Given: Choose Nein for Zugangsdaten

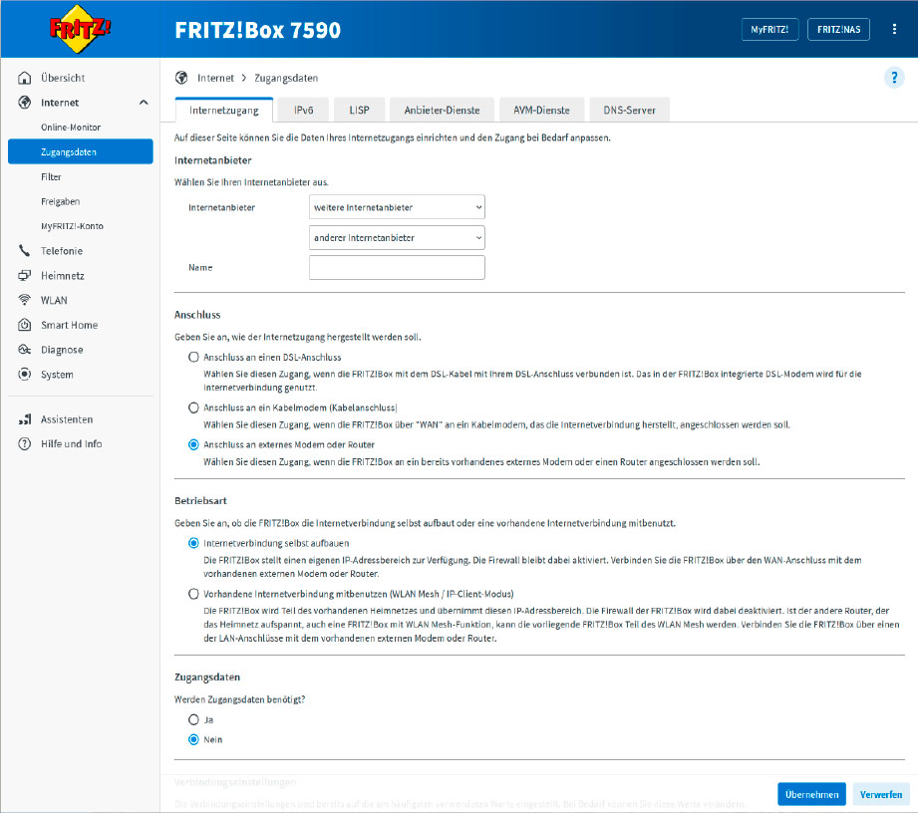Looking at the screenshot, I should [193, 740].
